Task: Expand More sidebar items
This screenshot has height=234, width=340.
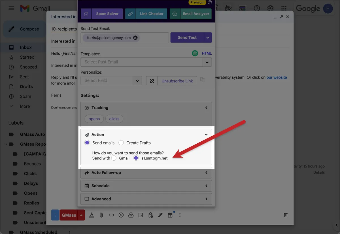Action: click(25, 106)
